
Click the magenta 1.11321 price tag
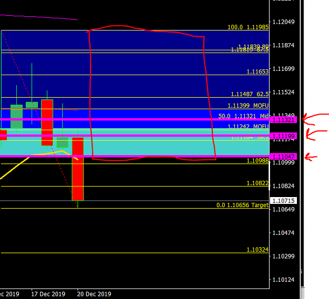tap(284, 120)
